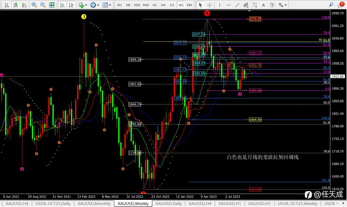Open the chart Templates dropdown
347x207 pixels.
[106, 5]
